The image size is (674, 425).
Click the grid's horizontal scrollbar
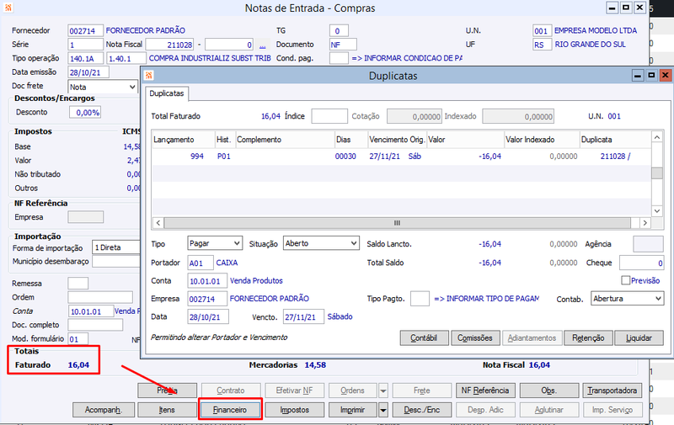click(396, 223)
